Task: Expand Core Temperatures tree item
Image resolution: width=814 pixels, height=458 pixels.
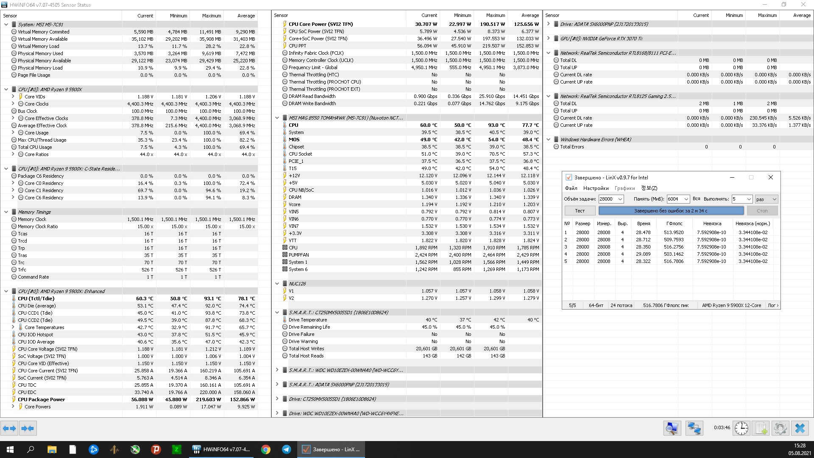Action: [x=13, y=327]
